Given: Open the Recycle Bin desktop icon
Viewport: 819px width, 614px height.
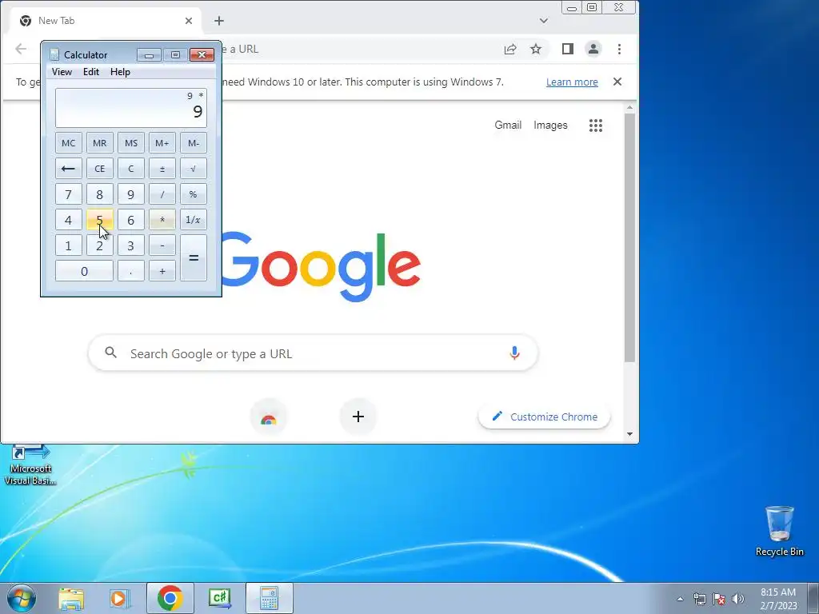Looking at the screenshot, I should point(779,531).
